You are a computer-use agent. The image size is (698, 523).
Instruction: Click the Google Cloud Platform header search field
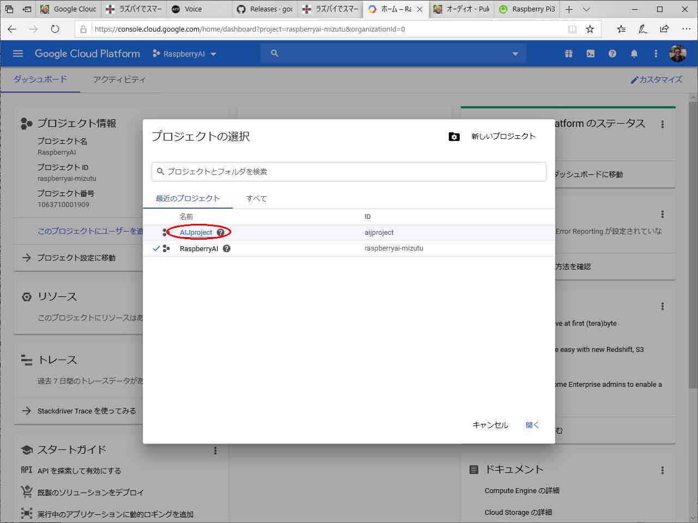click(x=393, y=53)
